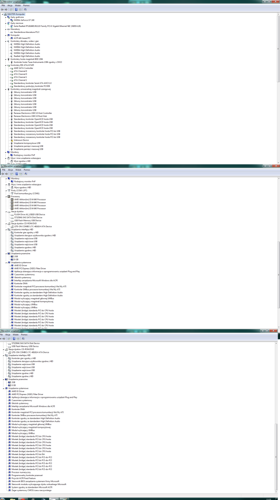Click drive icon beside FLASH Drive AU_USB20 USB Device

(12, 214)
